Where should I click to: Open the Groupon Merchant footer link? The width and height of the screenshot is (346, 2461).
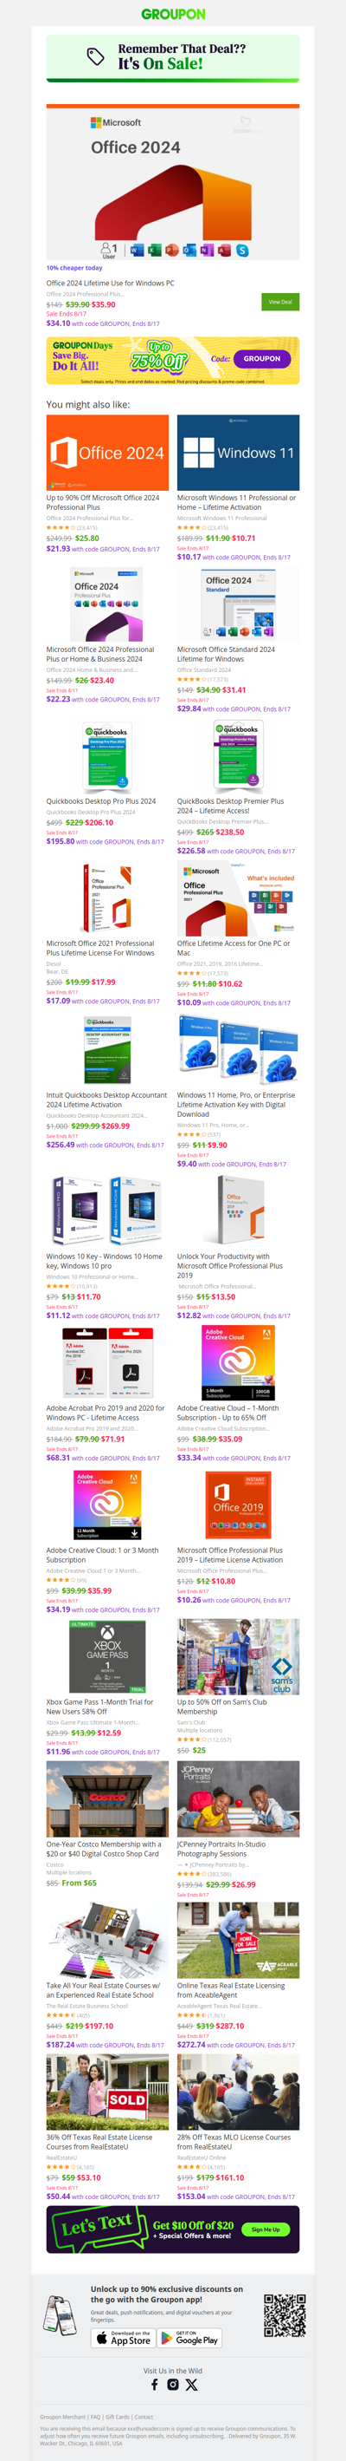pos(62,2416)
